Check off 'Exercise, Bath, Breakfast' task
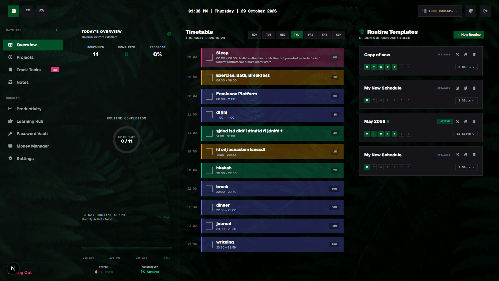The image size is (499, 281). 209,78
